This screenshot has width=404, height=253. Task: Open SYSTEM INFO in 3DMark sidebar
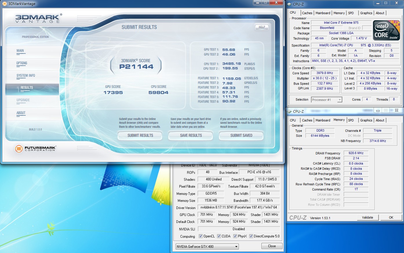(26, 75)
